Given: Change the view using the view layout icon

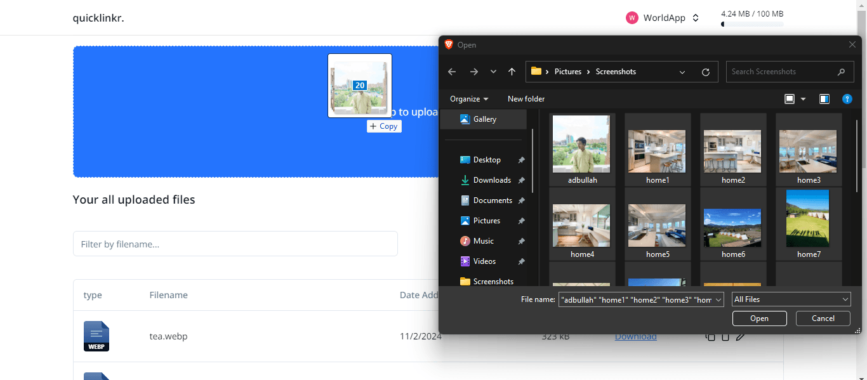Looking at the screenshot, I should click(790, 99).
